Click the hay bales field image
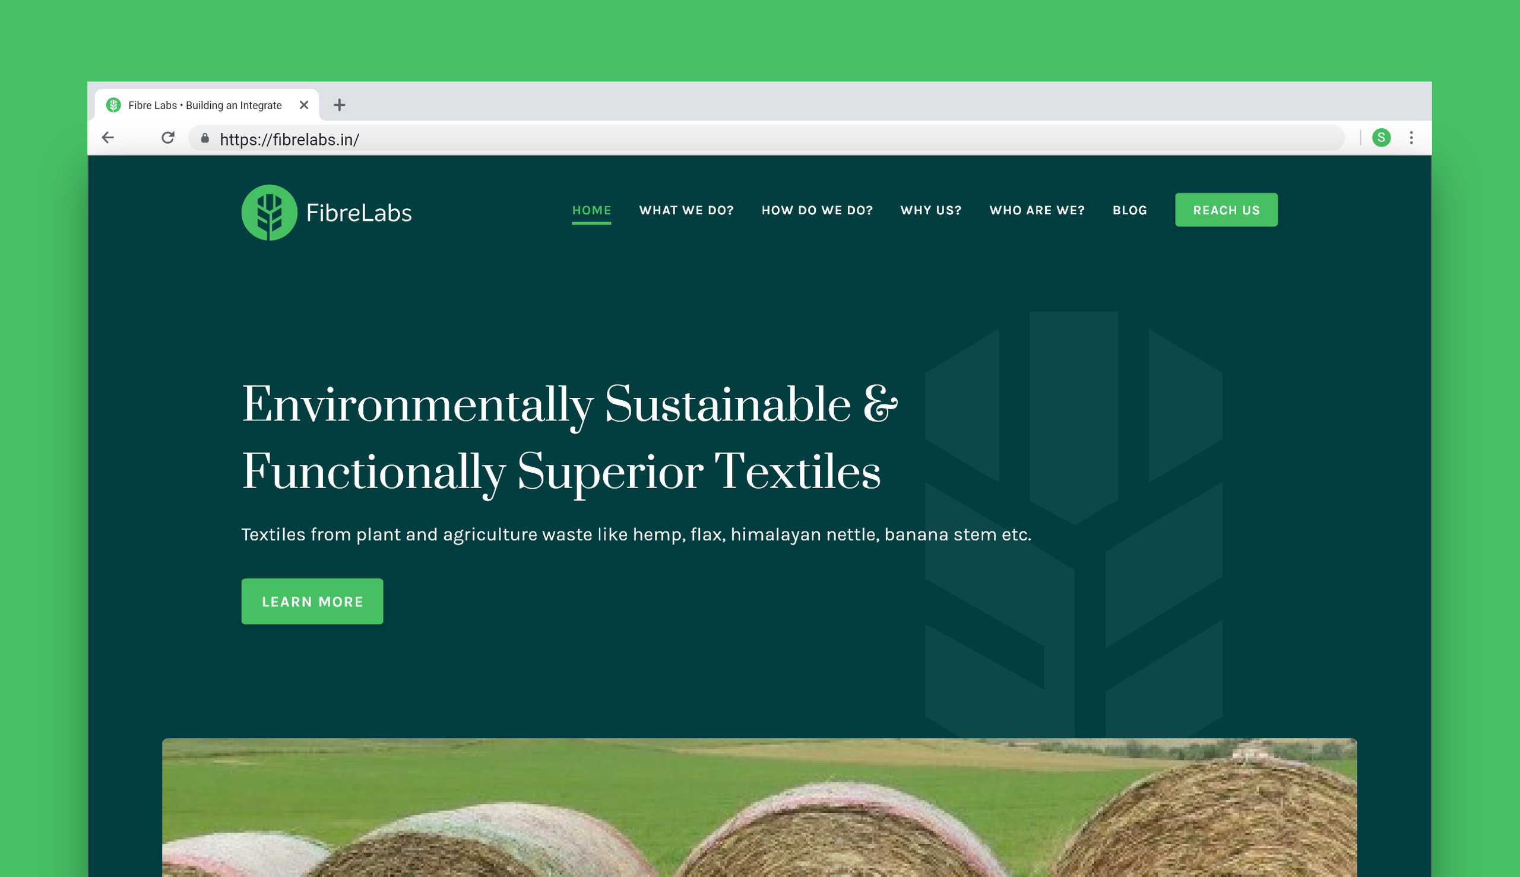This screenshot has height=877, width=1520. pos(759,807)
